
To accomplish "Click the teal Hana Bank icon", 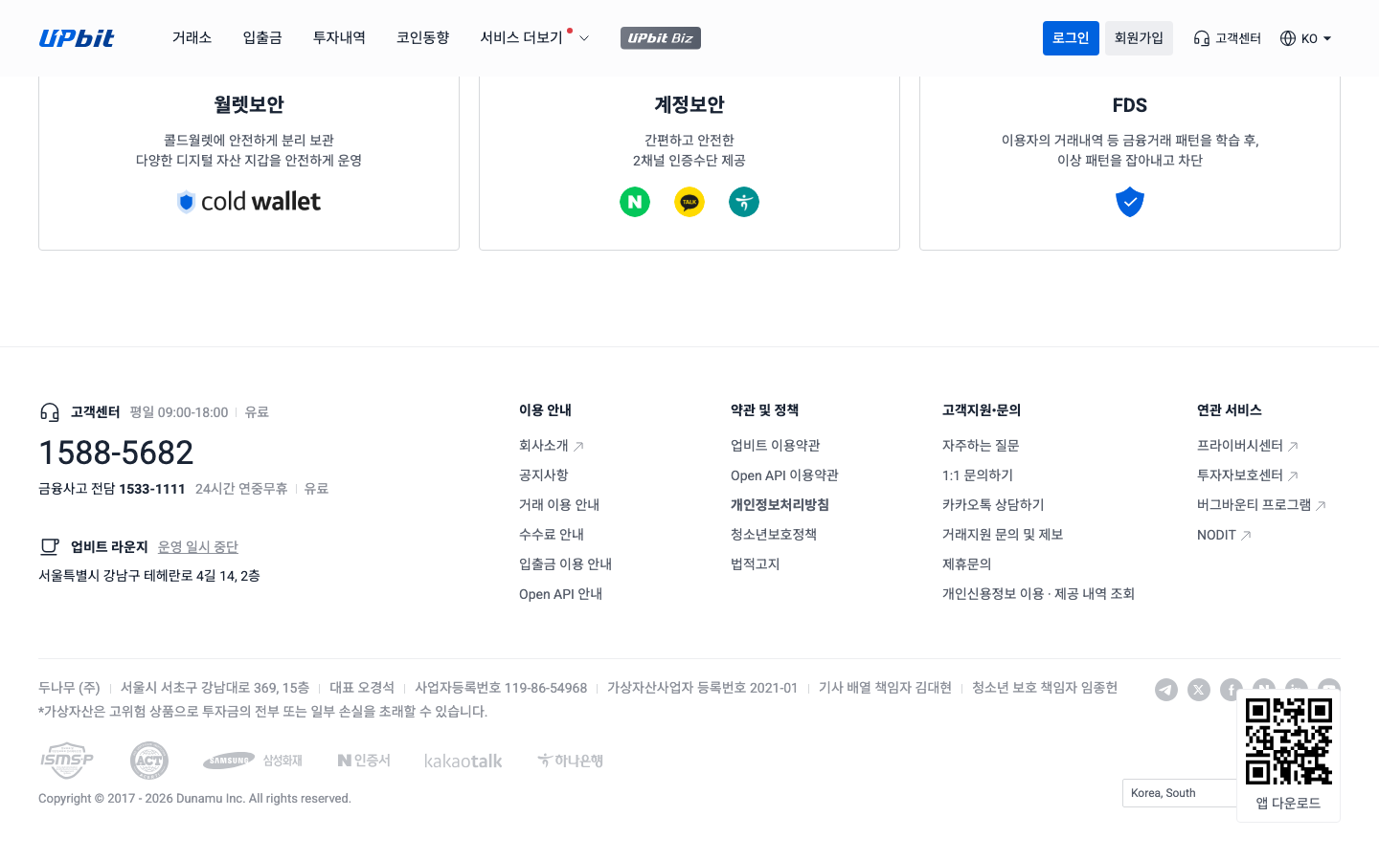I will click(744, 202).
